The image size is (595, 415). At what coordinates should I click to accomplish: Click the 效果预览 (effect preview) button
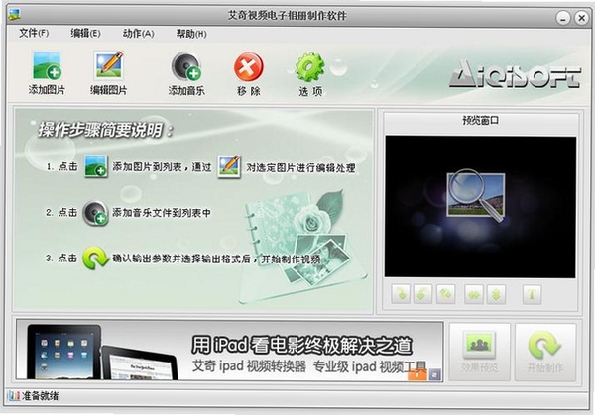[480, 352]
